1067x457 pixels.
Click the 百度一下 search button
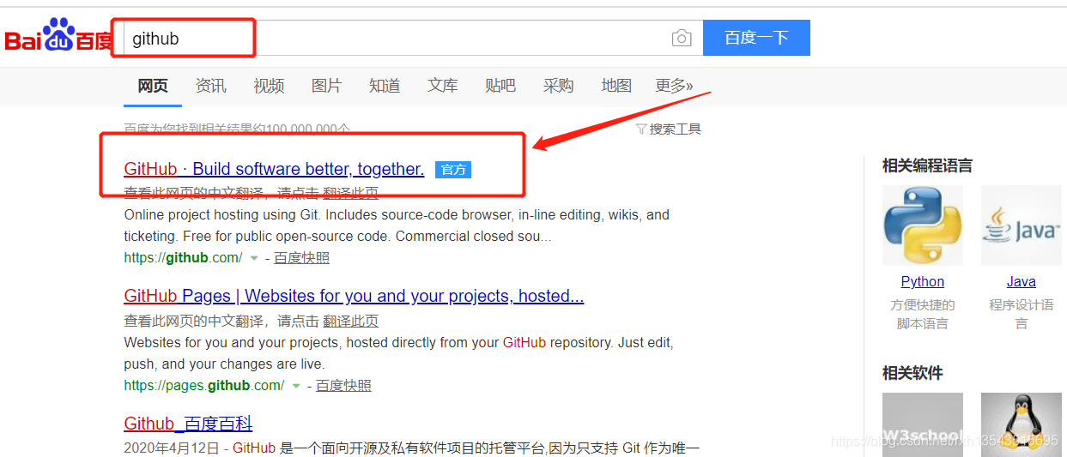756,38
